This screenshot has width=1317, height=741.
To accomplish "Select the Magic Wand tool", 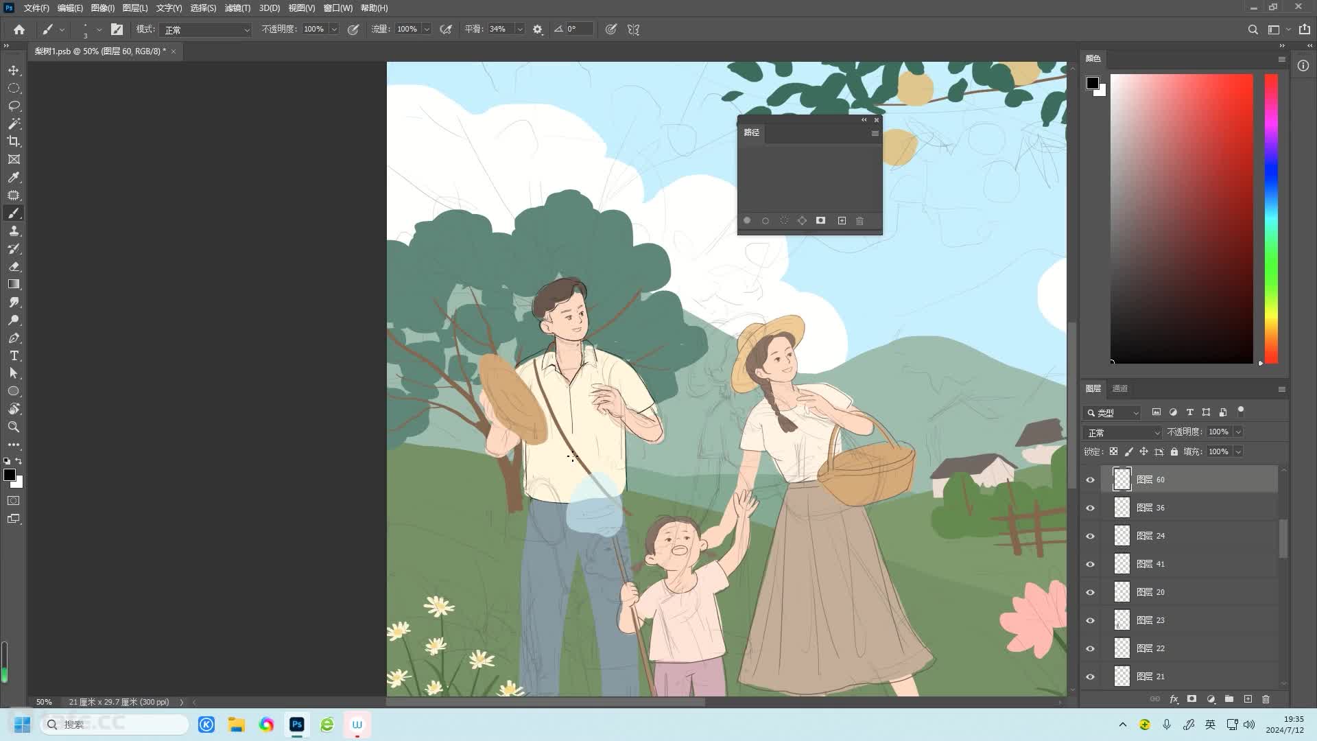I will (14, 124).
